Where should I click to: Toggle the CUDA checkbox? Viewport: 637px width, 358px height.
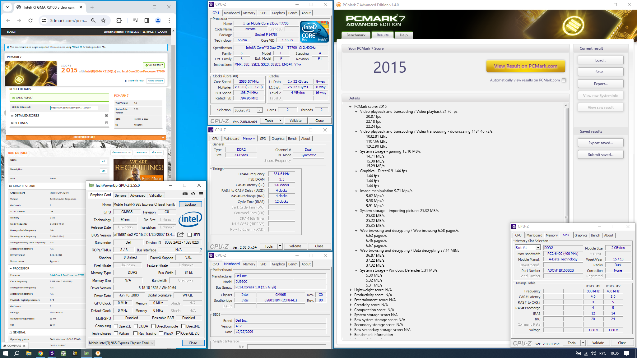[136, 326]
